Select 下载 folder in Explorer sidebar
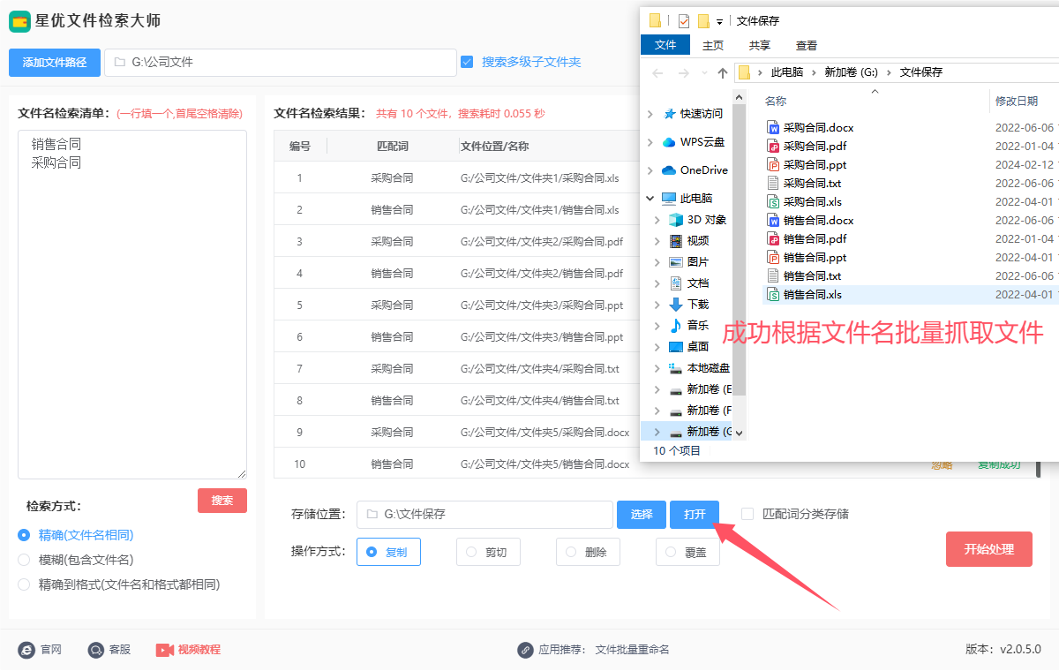Viewport: 1059px width, 671px height. point(688,305)
